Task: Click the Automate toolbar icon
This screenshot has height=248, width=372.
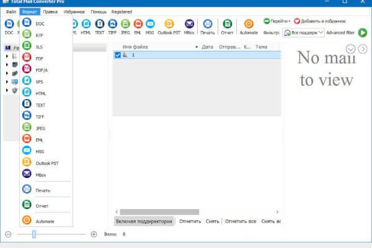Action: click(x=249, y=24)
